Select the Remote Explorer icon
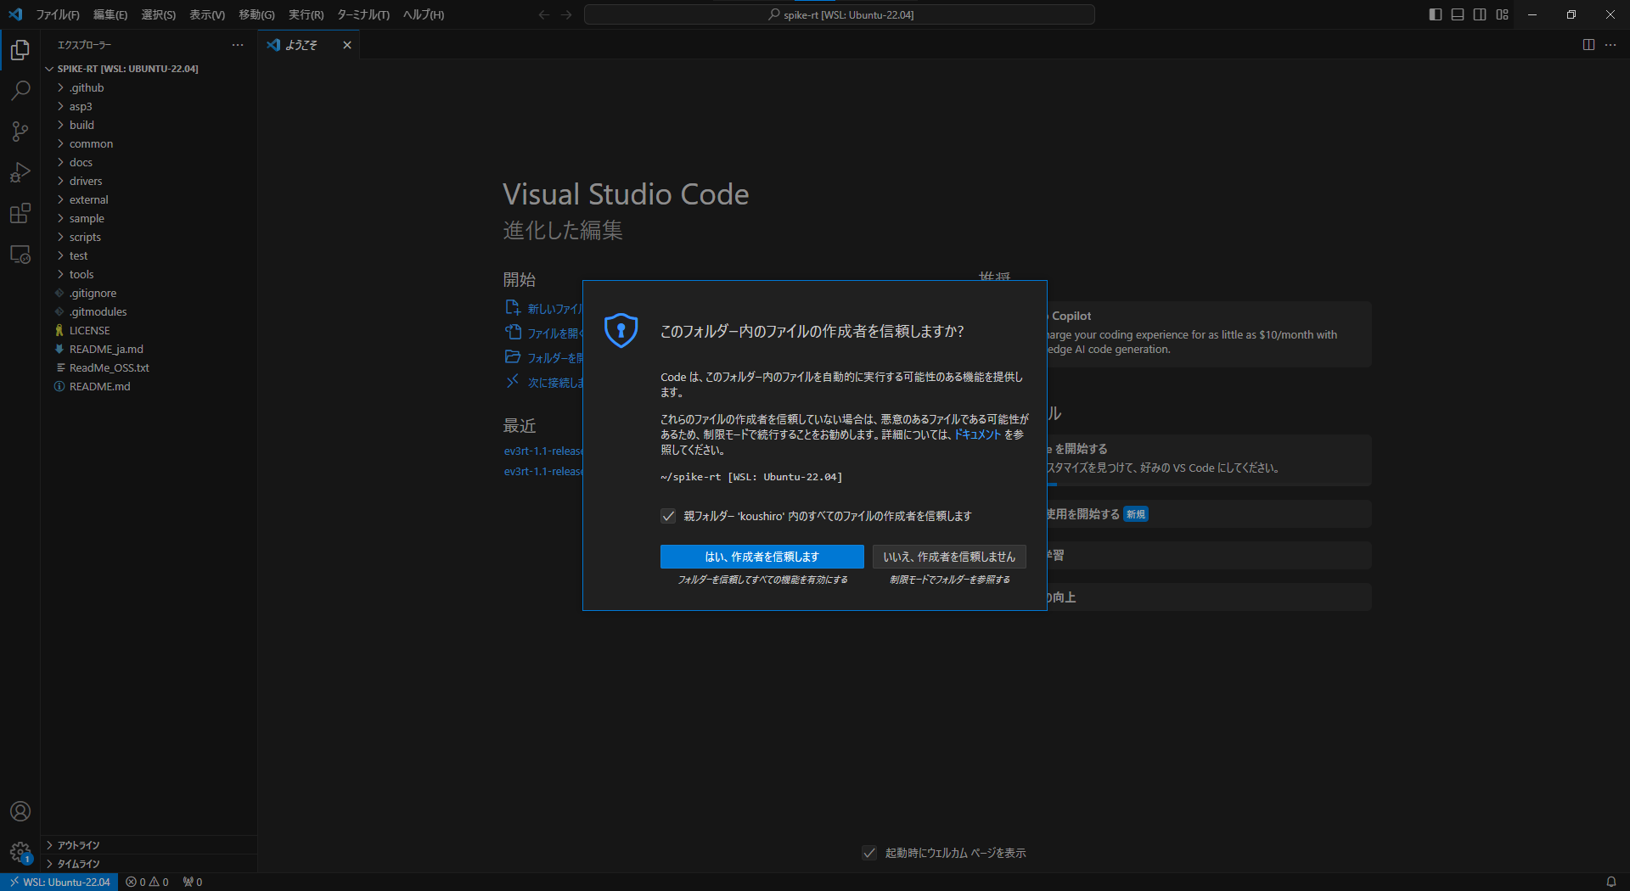 click(20, 254)
